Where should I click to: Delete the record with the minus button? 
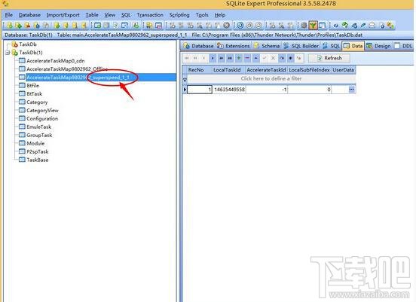[247, 58]
